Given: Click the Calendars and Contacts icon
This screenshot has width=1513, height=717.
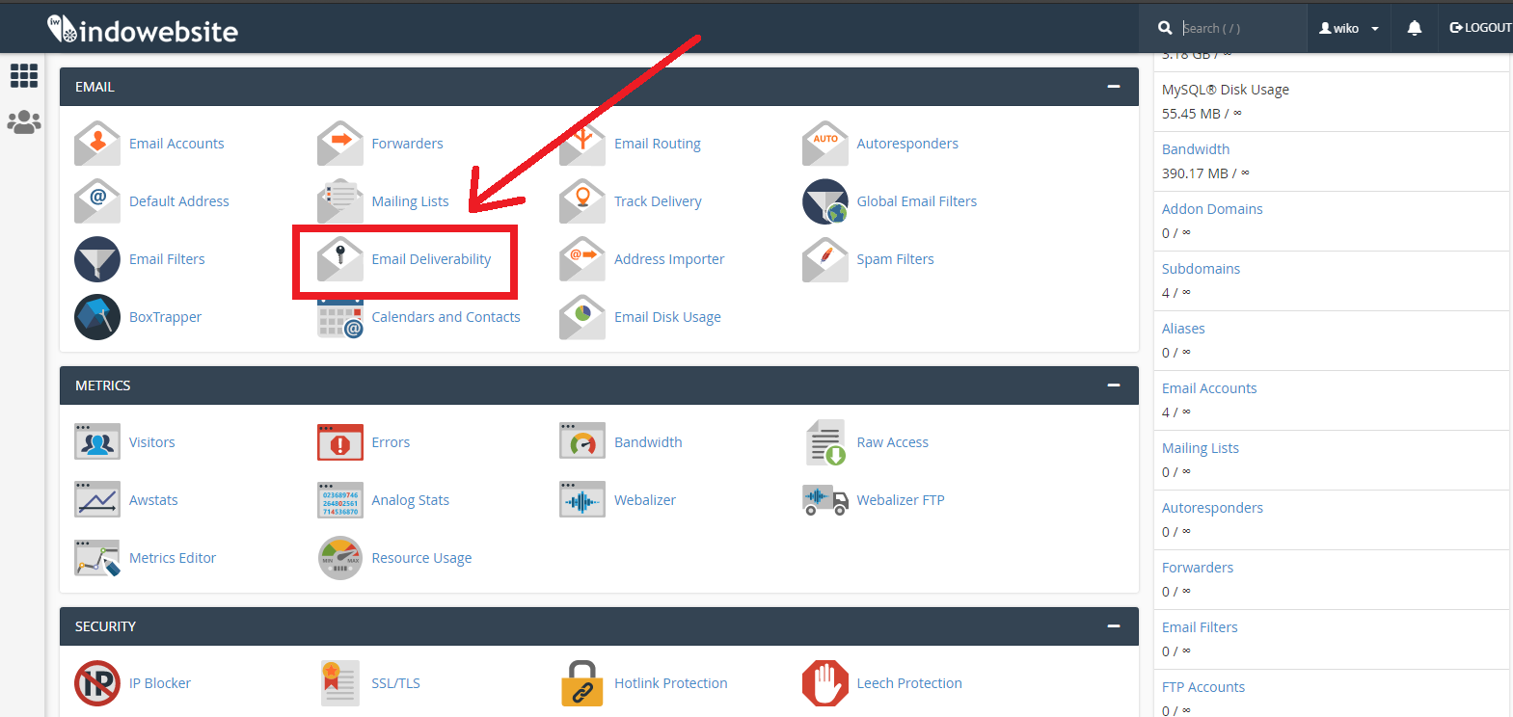Looking at the screenshot, I should tap(340, 317).
